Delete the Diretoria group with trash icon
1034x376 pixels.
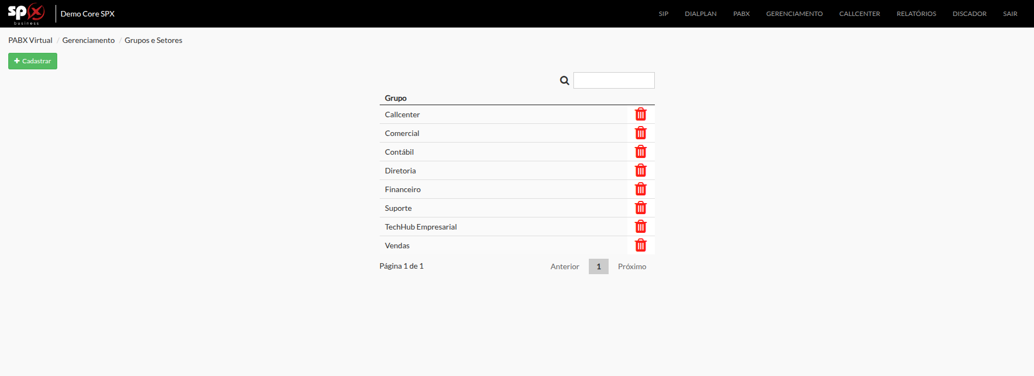(x=641, y=171)
